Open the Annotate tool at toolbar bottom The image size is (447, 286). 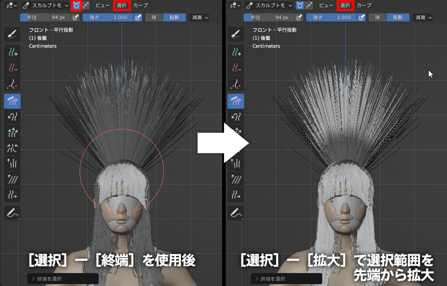click(x=12, y=213)
